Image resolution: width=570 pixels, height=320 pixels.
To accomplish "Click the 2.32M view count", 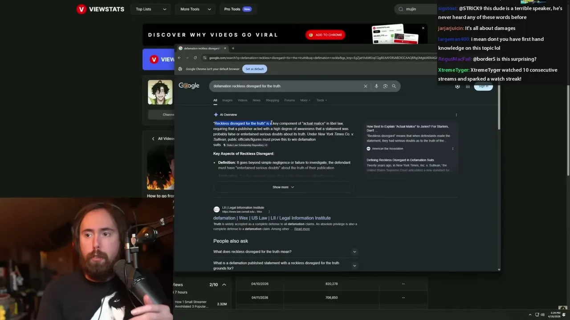I will pos(222,304).
